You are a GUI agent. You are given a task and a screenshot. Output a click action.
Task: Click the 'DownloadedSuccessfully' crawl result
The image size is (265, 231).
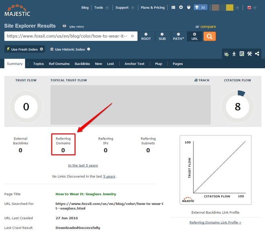click(x=78, y=228)
